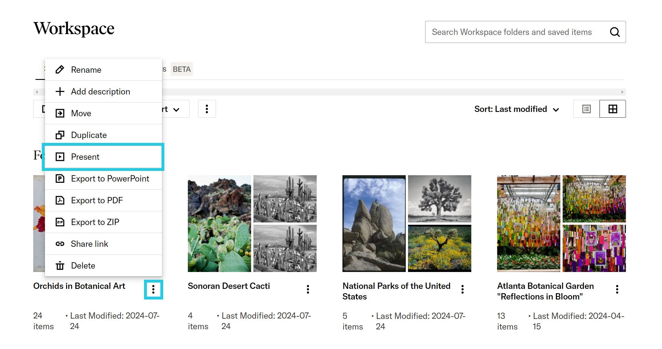
Task: Open Atlanta Botanical Garden "Reflections in Bloom" folder
Action: (x=545, y=291)
